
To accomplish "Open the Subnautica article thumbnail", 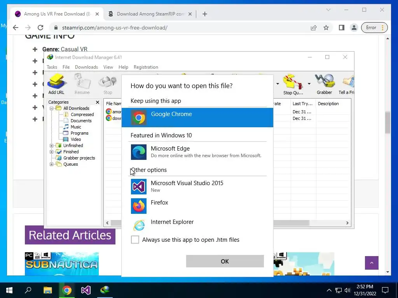I will pos(62,264).
